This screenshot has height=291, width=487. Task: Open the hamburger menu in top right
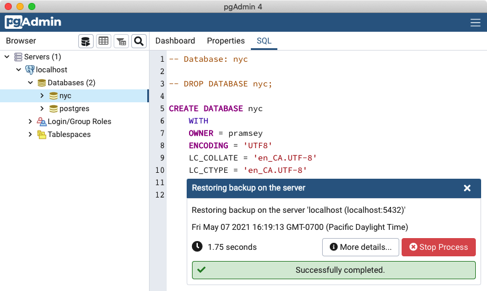(x=475, y=23)
